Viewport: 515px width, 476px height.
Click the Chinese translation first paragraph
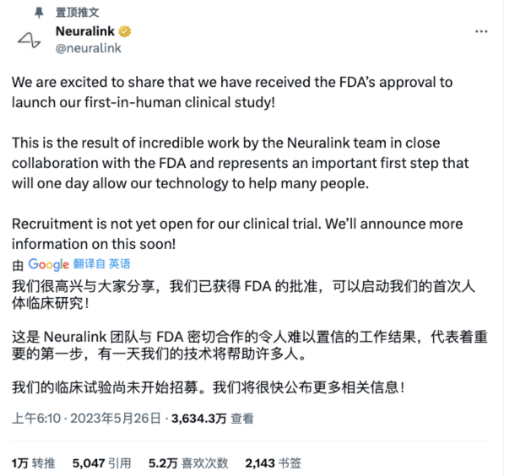point(243,295)
